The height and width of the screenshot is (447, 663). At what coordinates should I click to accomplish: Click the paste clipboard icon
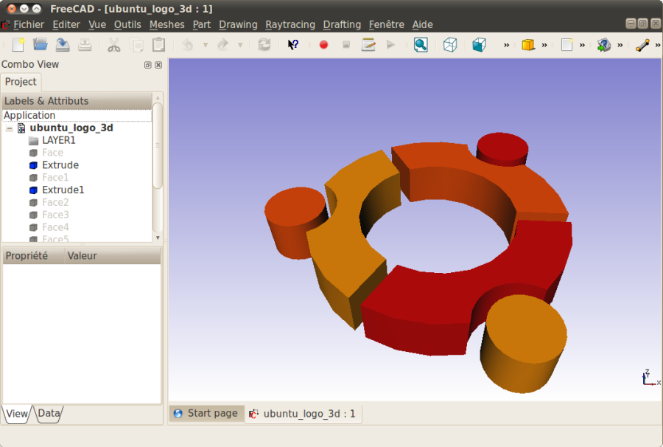[x=158, y=44]
